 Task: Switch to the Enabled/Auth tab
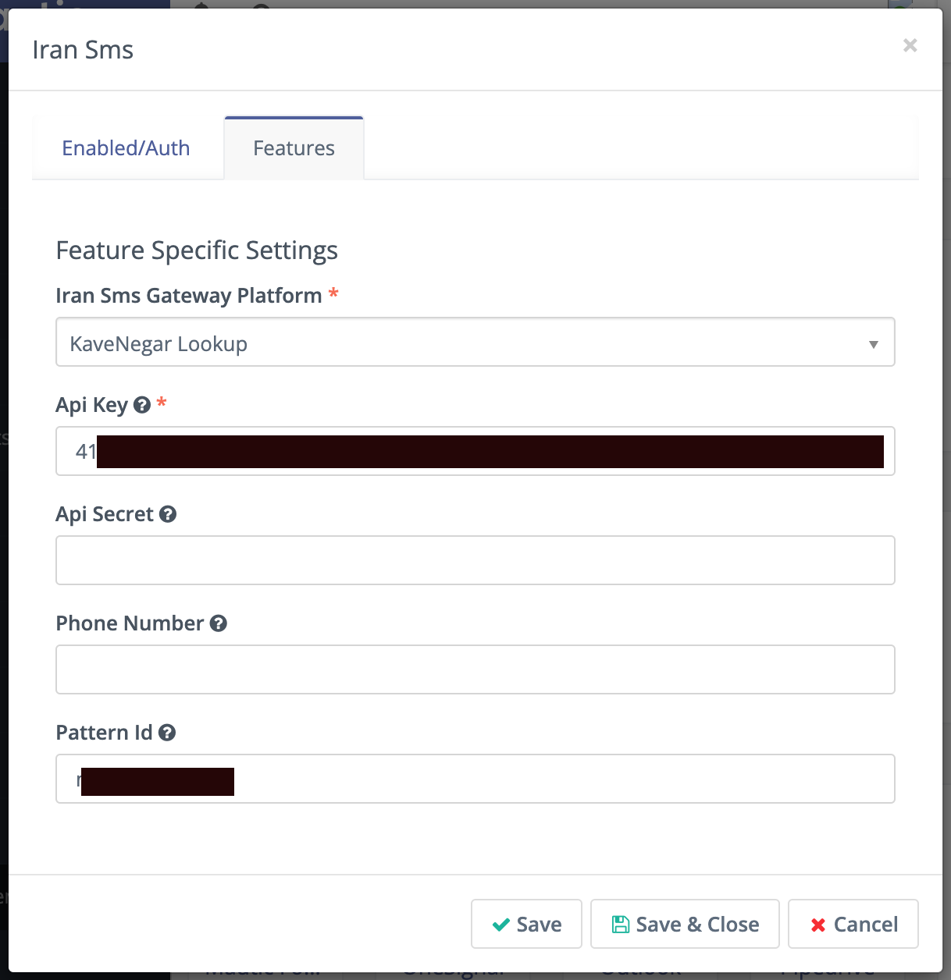tap(126, 148)
